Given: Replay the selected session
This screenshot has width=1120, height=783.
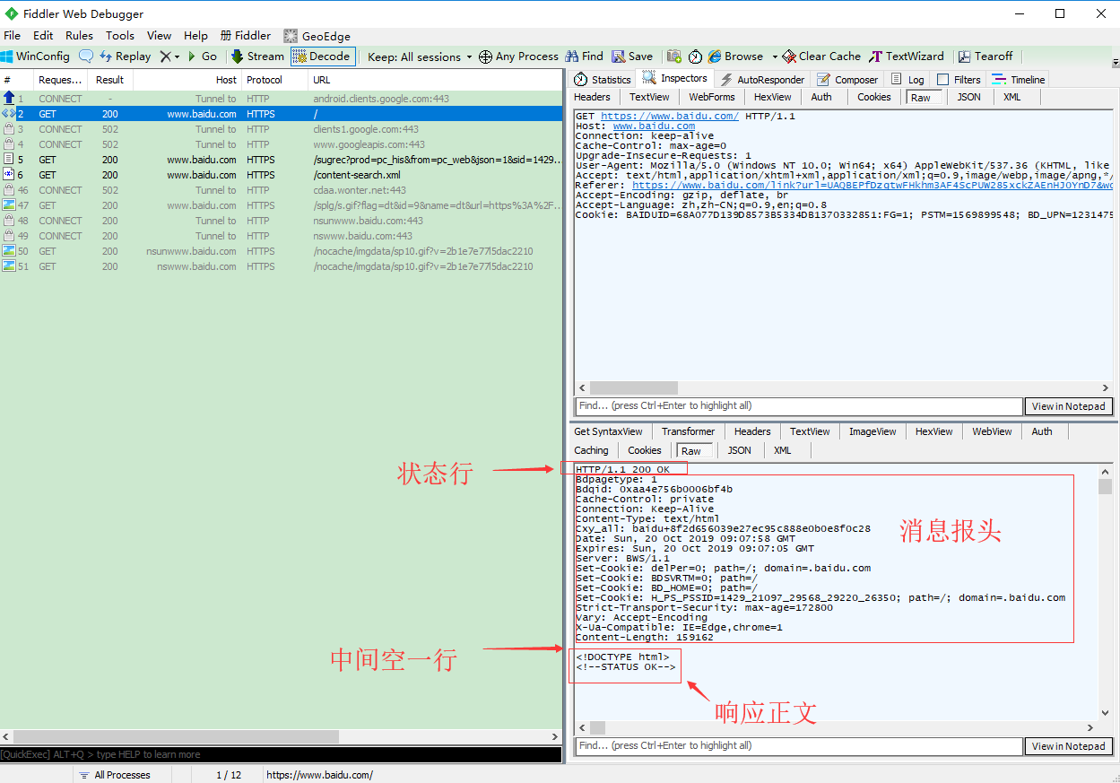Looking at the screenshot, I should coord(125,56).
